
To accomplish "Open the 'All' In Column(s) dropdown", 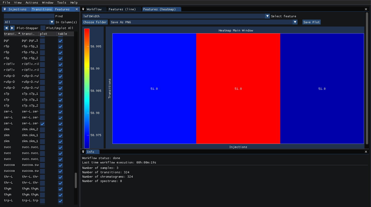I will [x=29, y=22].
